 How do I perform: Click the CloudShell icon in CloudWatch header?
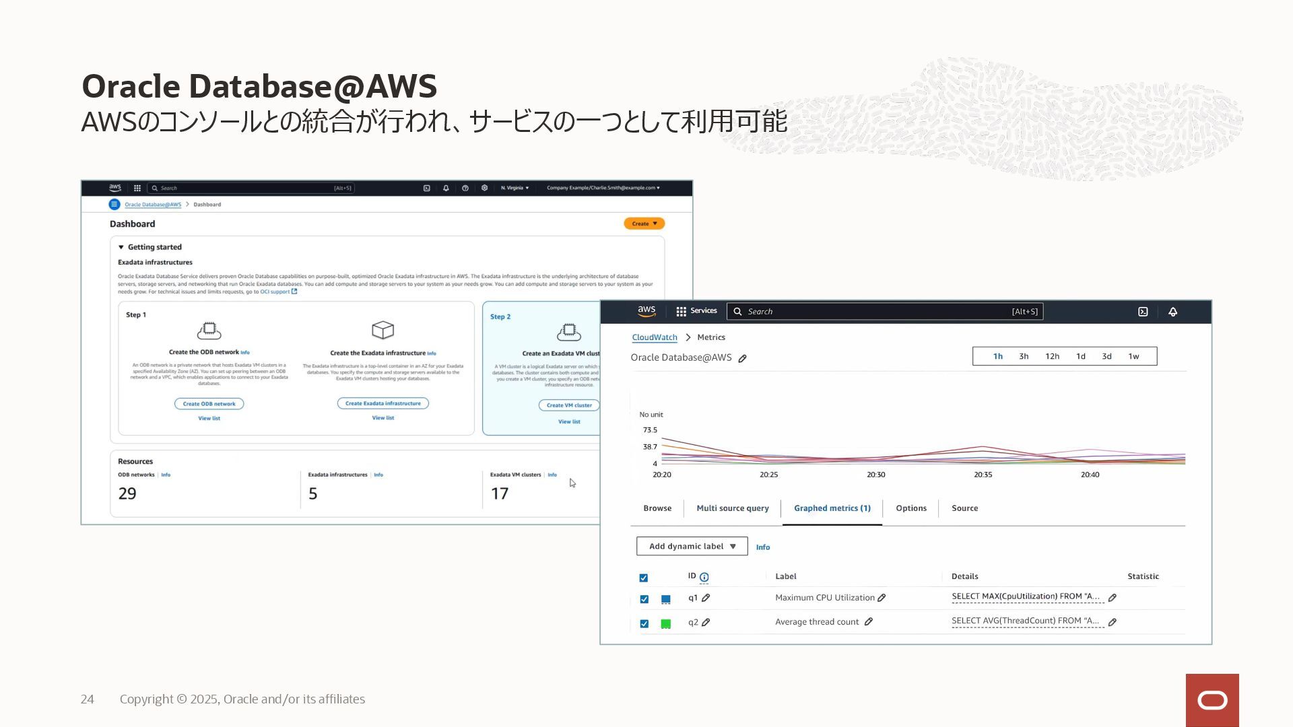[1143, 312]
